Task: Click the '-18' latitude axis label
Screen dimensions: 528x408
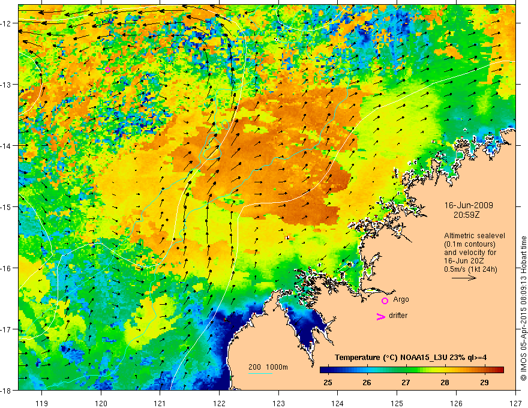Action: tap(7, 391)
